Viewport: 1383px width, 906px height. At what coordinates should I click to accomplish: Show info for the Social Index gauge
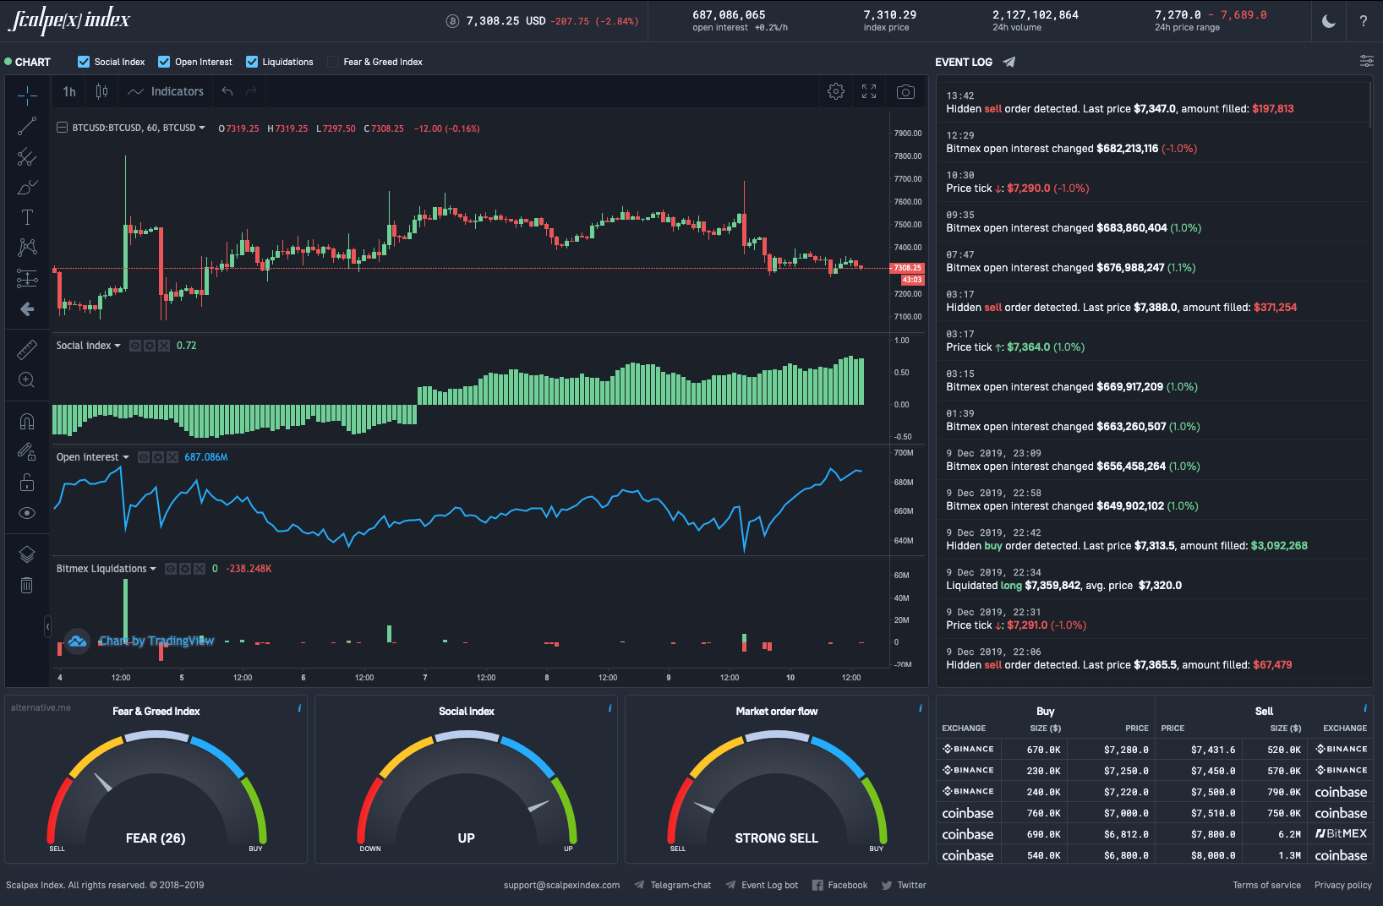click(x=610, y=708)
